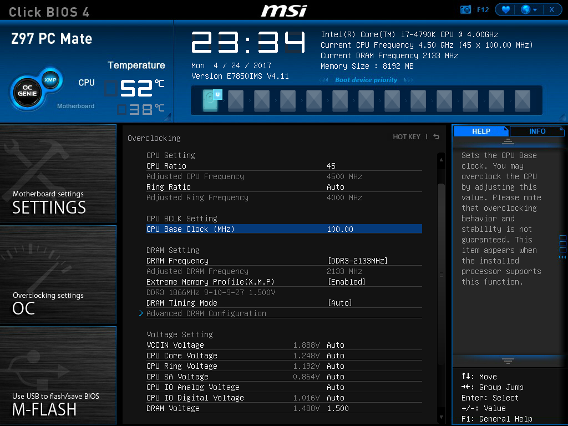The image size is (568, 426).
Task: Switch to the INFO tab
Action: pyautogui.click(x=537, y=131)
